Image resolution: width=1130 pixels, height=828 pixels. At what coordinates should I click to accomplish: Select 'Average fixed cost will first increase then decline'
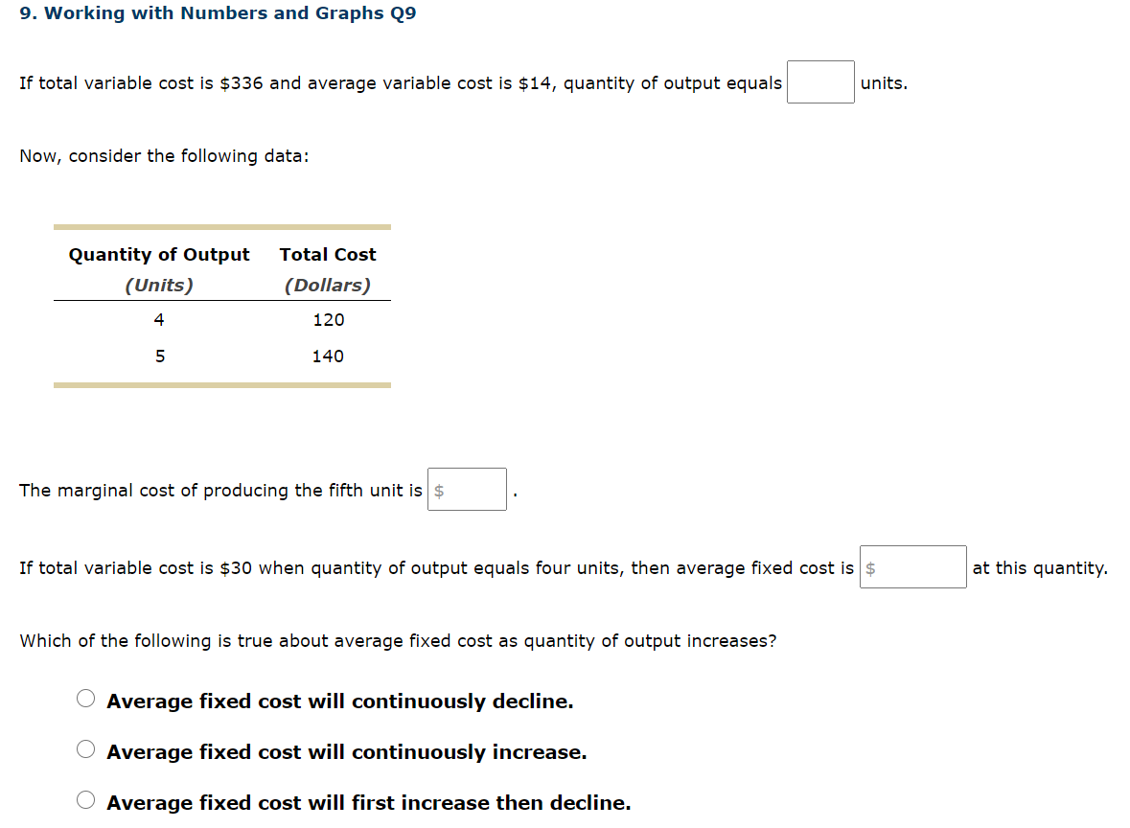click(x=85, y=799)
